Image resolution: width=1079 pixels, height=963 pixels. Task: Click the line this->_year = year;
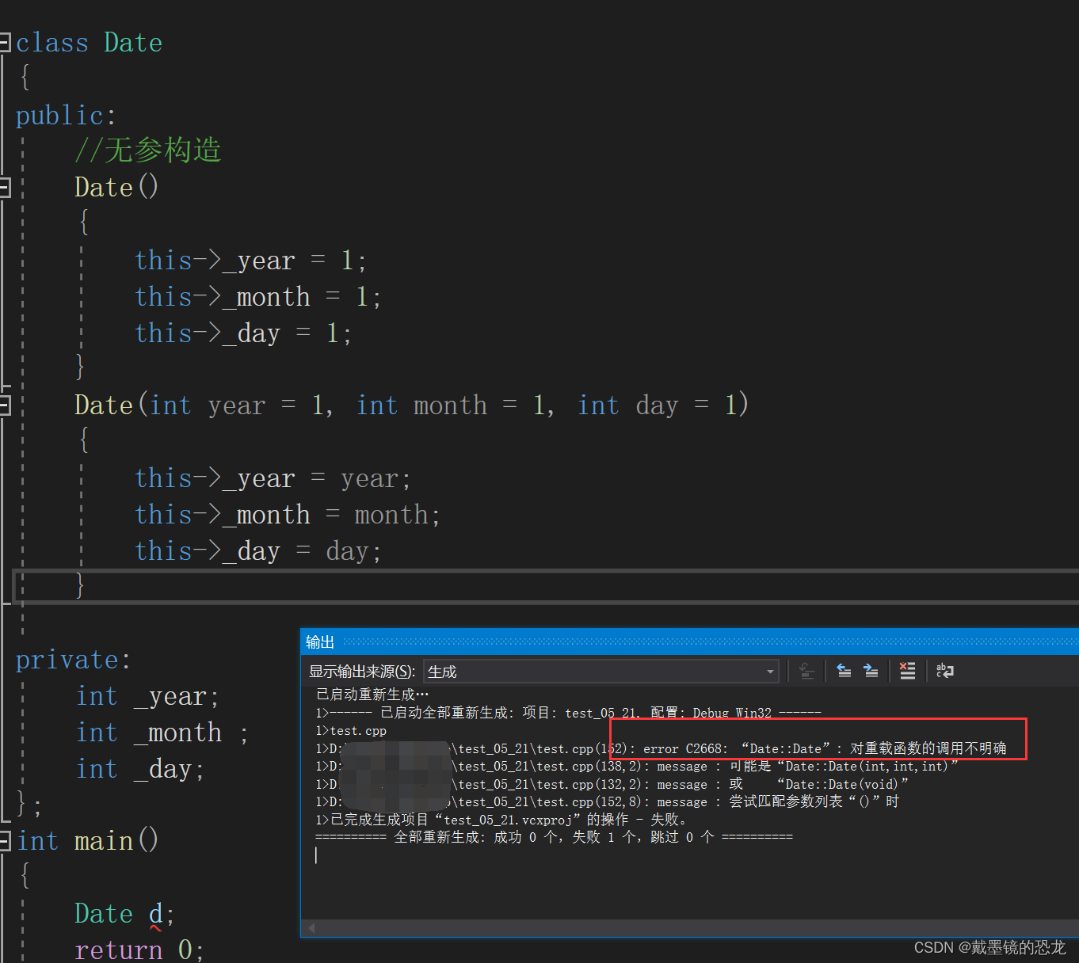coord(273,478)
